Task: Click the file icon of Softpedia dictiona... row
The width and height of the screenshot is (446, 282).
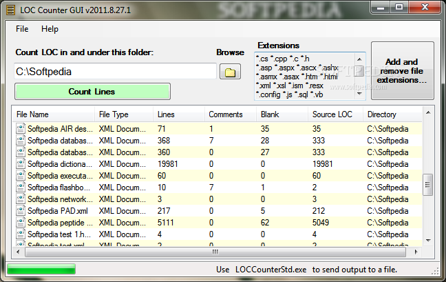Action: click(x=21, y=164)
